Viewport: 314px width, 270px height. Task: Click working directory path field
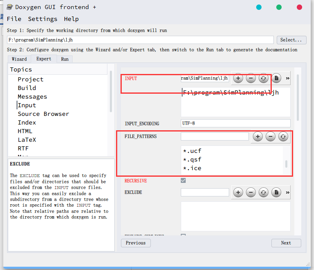[140, 40]
